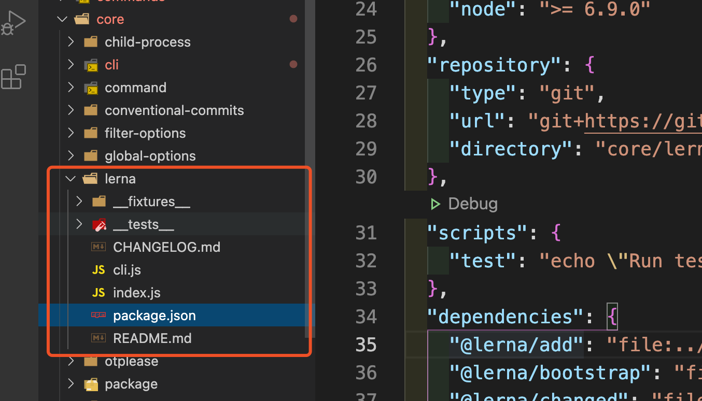Click the global-options folder icon
Image resolution: width=702 pixels, height=401 pixels.
[91, 156]
